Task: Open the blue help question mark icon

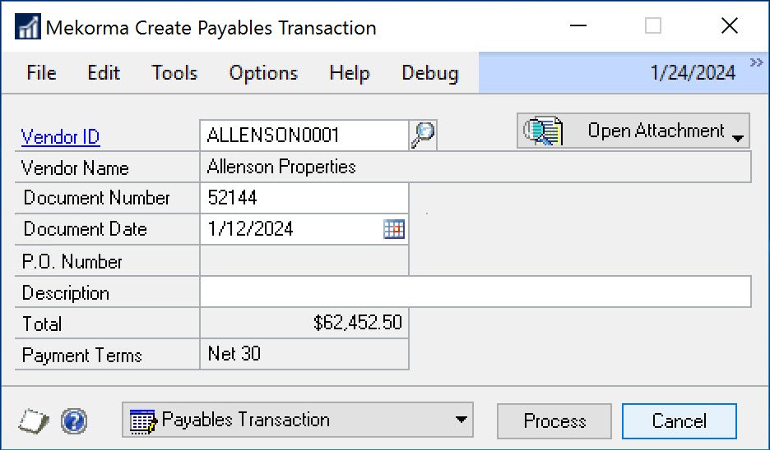Action: pyautogui.click(x=73, y=421)
